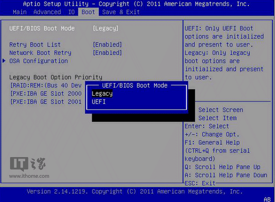The image size is (275, 202).
Task: Choose UEFI in Boot Mode popup
Action: point(99,102)
